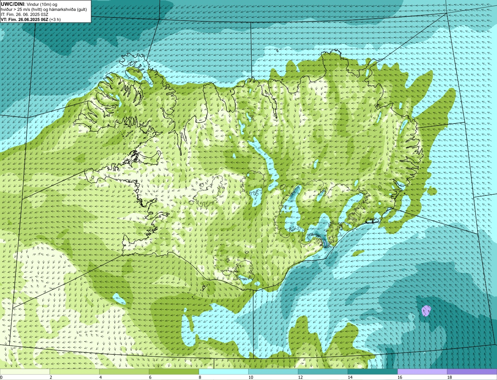497x380 pixels.
Task: Click the '4' scale tick label
Action: (101, 377)
